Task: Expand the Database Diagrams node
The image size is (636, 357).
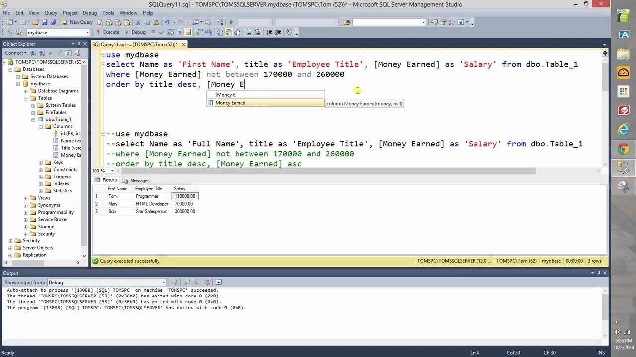Action: pos(26,91)
